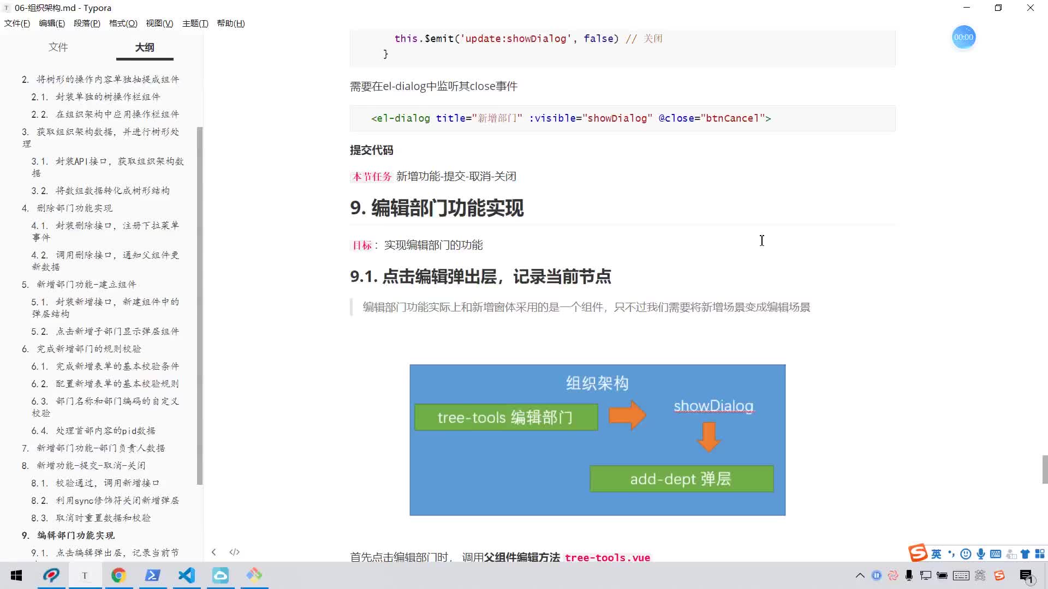Go to outline 4. 删除部门功能实现

click(67, 208)
